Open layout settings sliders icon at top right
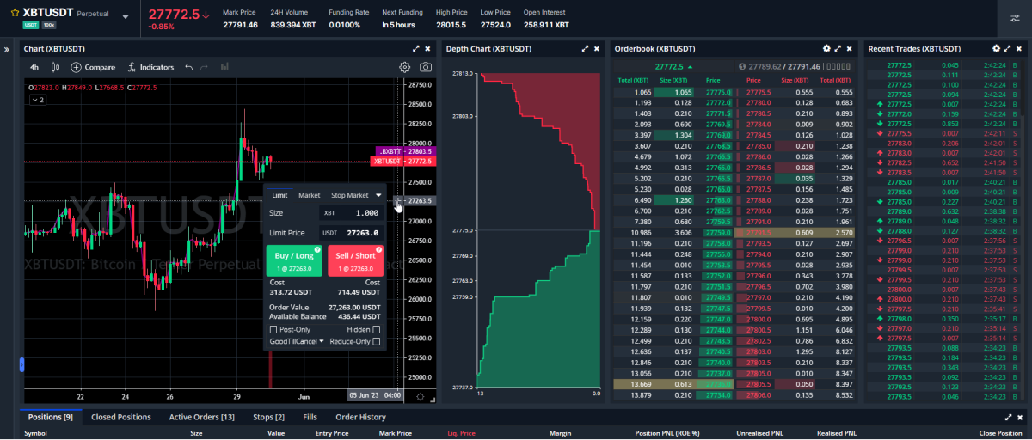Screen dimensions: 1032x440 pyautogui.click(x=1015, y=17)
